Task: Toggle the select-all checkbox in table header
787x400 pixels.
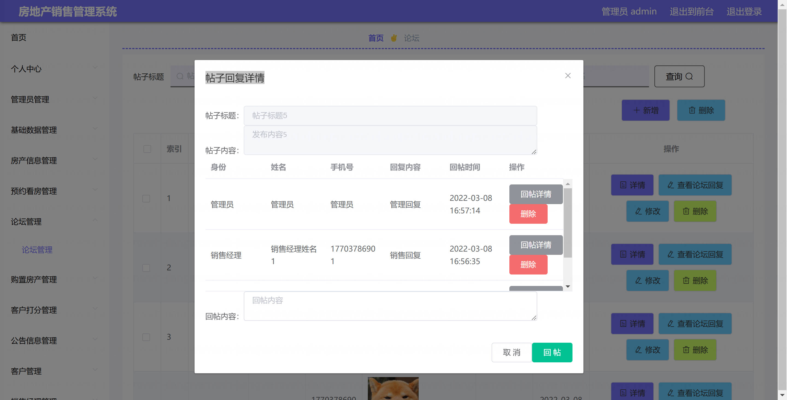Action: pyautogui.click(x=147, y=149)
